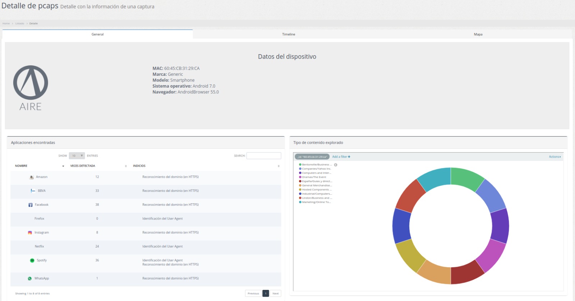Expand the Actions menu in chart
Screen dimensions: 575x301
tap(555, 157)
